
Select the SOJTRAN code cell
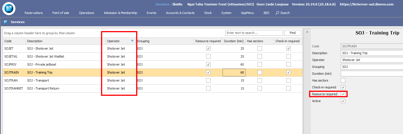pos(14,80)
